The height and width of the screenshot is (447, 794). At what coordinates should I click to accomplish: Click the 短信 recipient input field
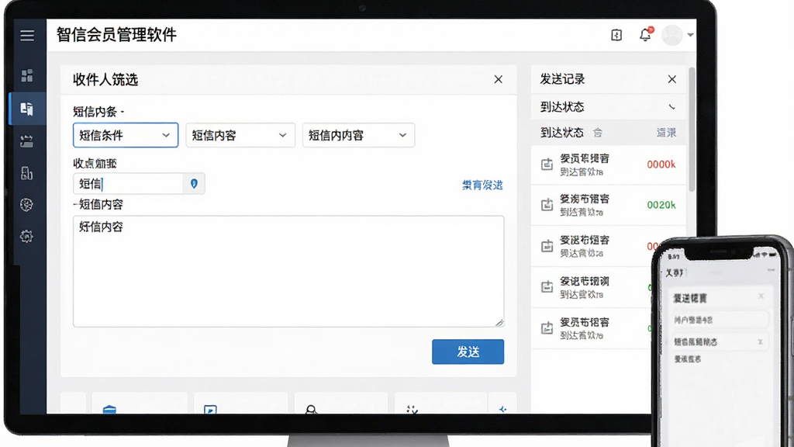click(128, 184)
